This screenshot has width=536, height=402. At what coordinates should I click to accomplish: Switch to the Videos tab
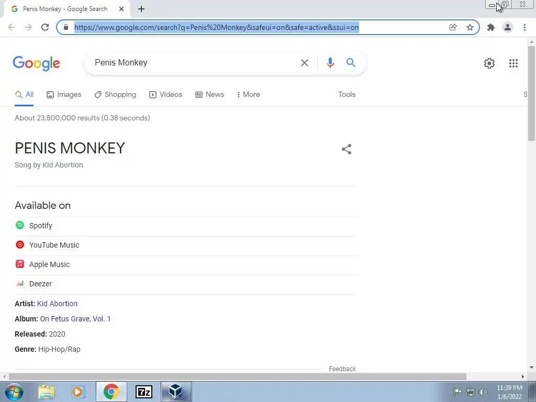pos(166,95)
